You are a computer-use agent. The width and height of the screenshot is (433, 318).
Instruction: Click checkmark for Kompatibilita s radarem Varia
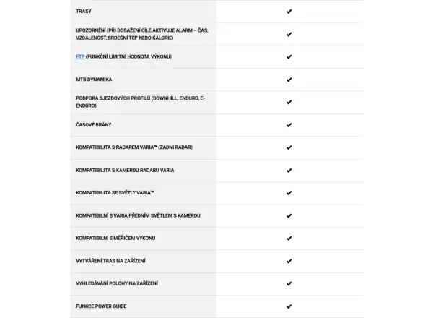[289, 147]
